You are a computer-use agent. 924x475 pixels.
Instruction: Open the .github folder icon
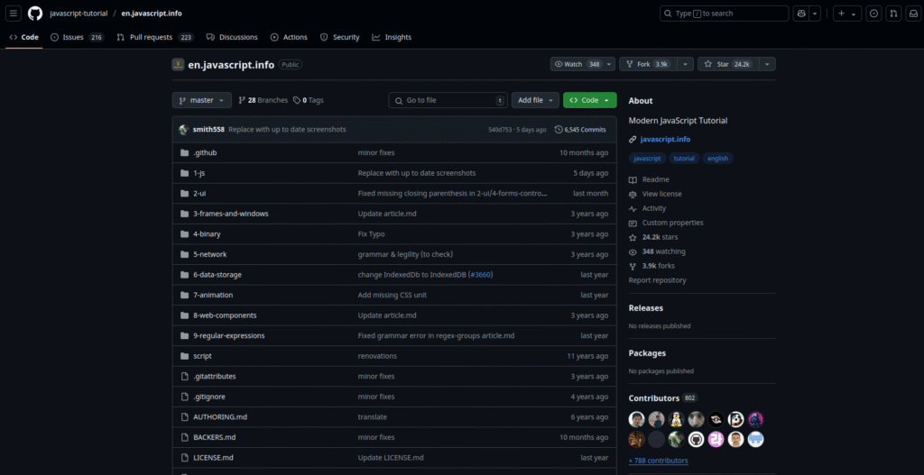pyautogui.click(x=184, y=153)
